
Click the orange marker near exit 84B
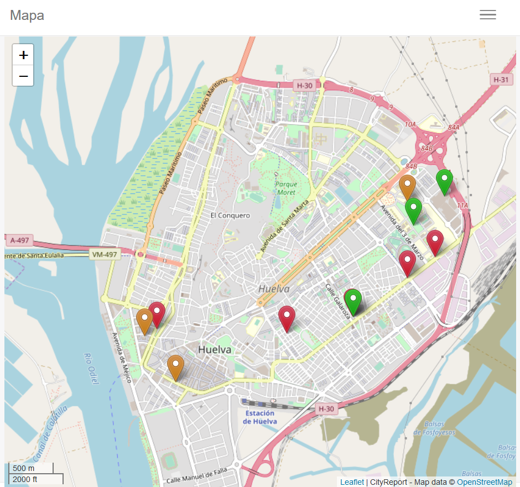408,187
